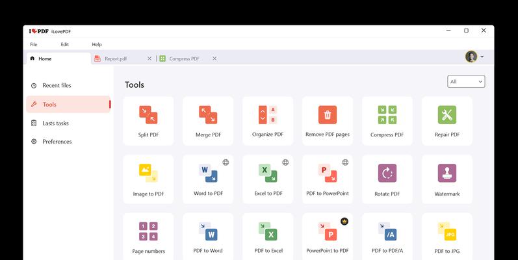Launch the Repair PDF tool
The image size is (518, 260).
coord(447,121)
